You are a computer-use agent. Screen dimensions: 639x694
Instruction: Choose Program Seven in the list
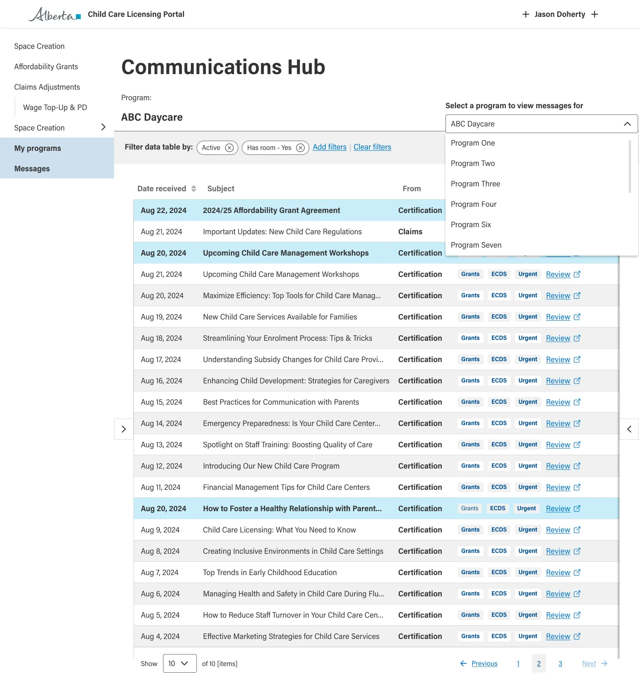tap(476, 245)
